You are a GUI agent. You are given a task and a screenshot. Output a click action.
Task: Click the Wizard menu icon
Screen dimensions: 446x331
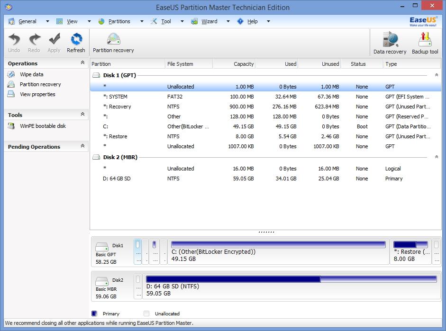point(194,21)
